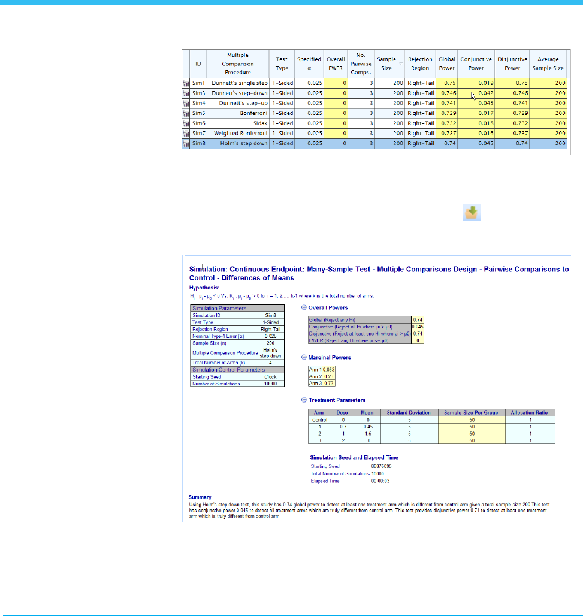This screenshot has height=616, width=583.
Task: Click the Sim3 row simulation icon
Action: (186, 93)
